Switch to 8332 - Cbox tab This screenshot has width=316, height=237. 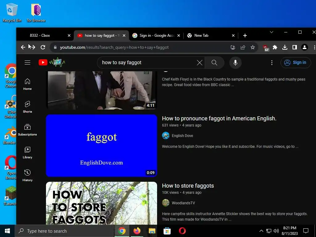click(40, 35)
